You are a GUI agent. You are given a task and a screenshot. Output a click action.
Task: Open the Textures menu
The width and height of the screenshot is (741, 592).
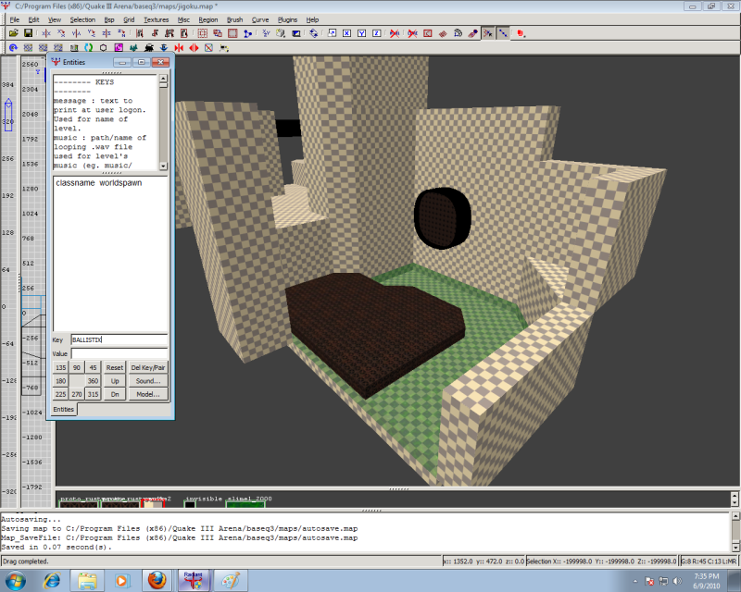point(157,19)
